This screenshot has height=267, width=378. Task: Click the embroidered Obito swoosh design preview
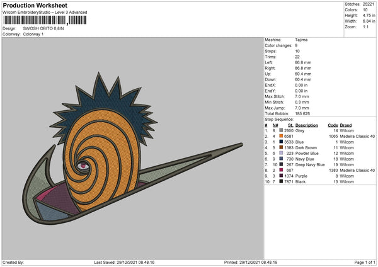point(133,149)
